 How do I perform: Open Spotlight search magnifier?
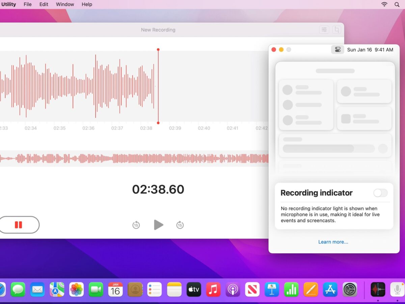click(x=397, y=4)
